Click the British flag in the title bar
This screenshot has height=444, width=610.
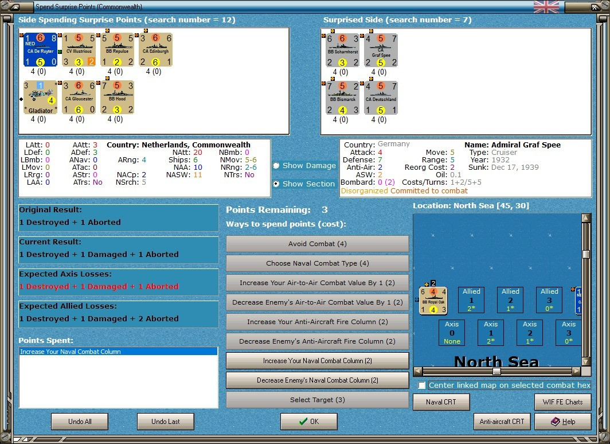[x=546, y=7]
